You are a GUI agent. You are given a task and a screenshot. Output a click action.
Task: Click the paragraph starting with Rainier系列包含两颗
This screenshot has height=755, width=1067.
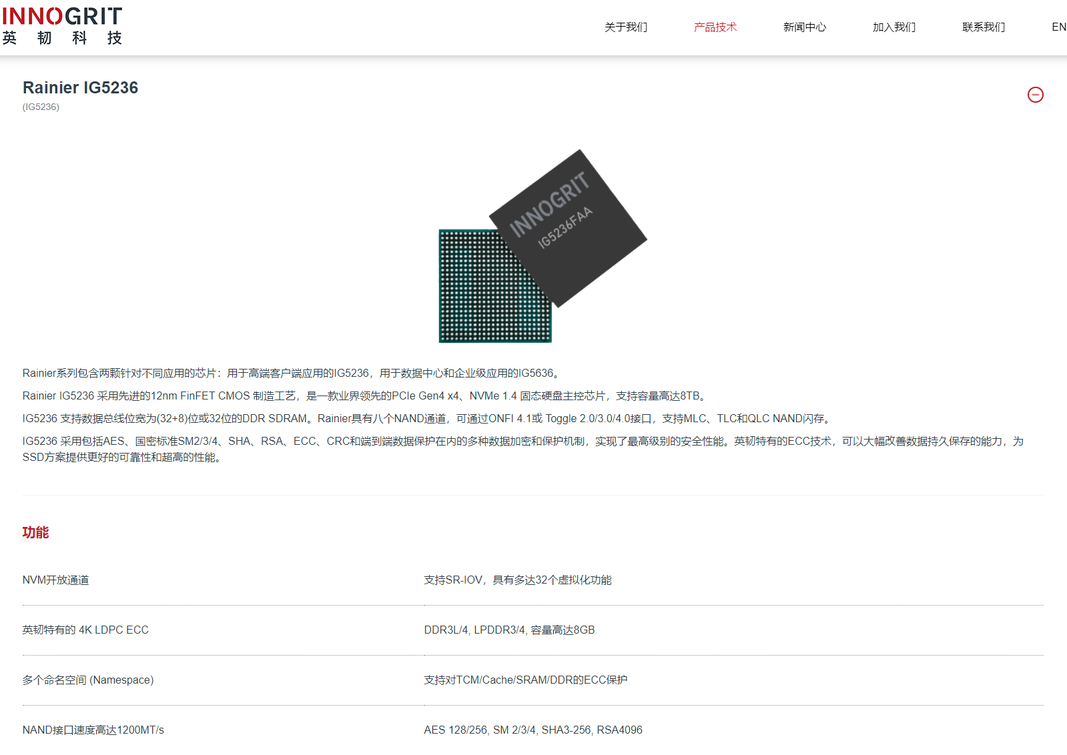tap(293, 373)
